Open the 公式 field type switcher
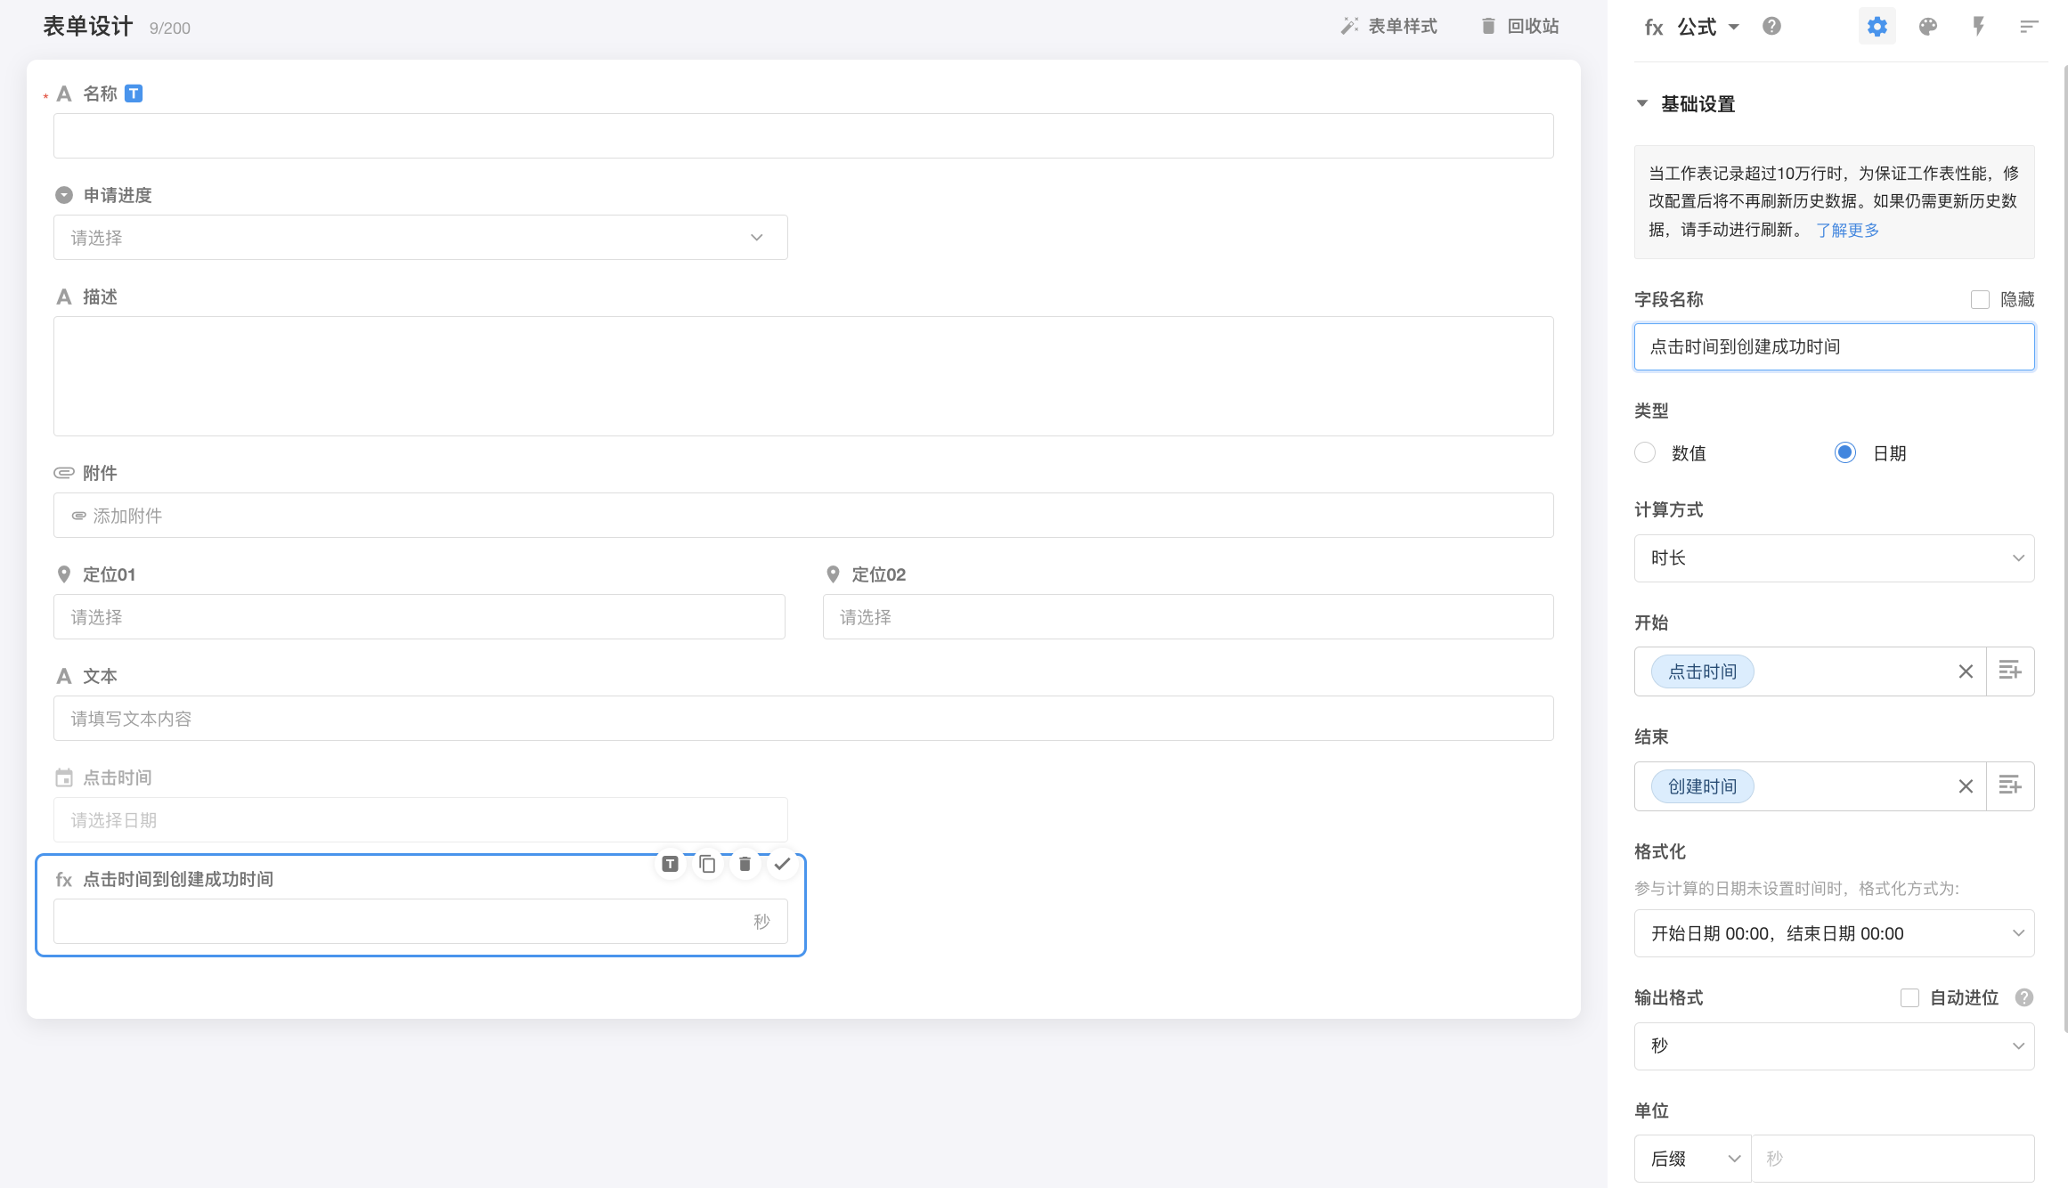This screenshot has height=1188, width=2068. coord(1706,27)
